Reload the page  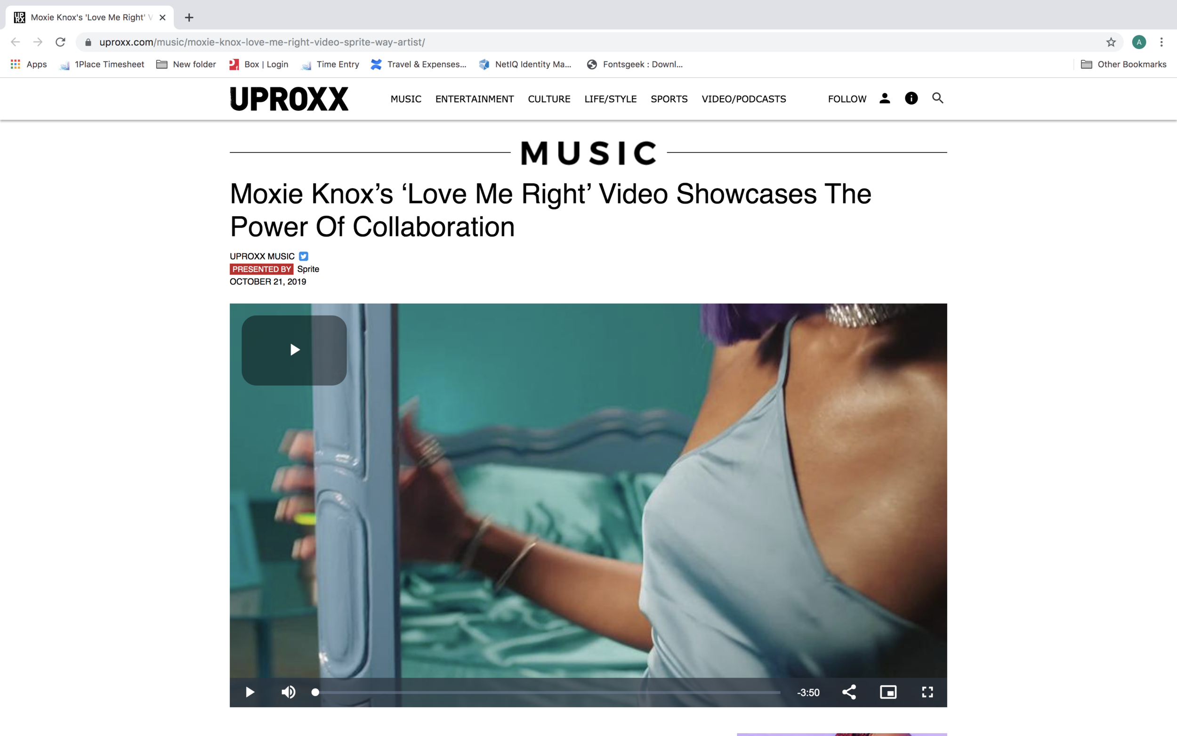(60, 42)
